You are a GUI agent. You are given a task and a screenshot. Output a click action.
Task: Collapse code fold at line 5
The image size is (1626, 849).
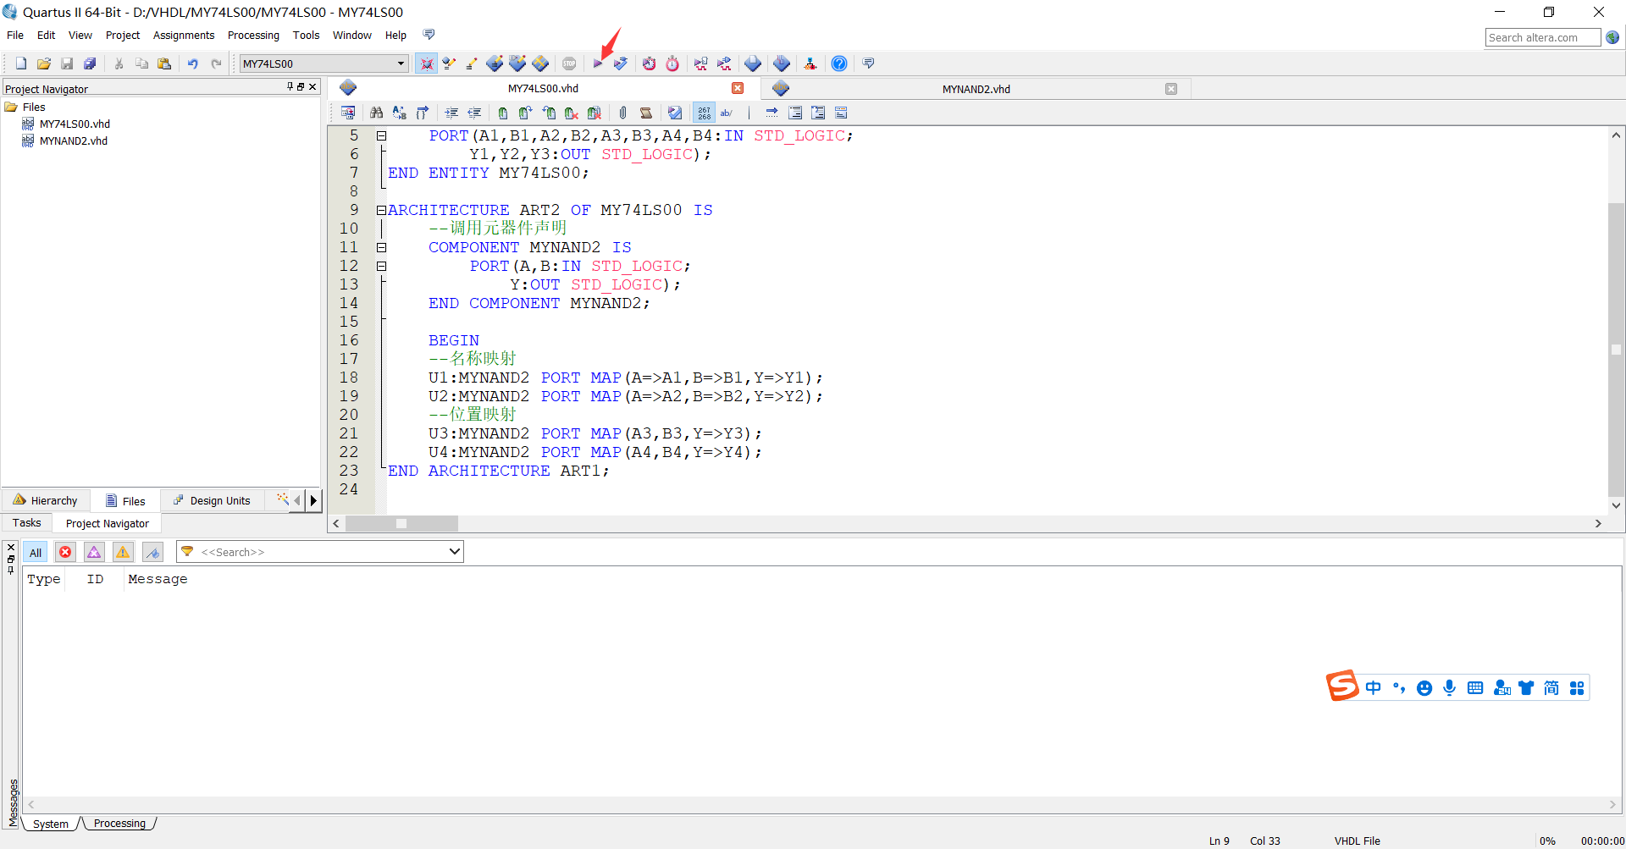(x=382, y=135)
